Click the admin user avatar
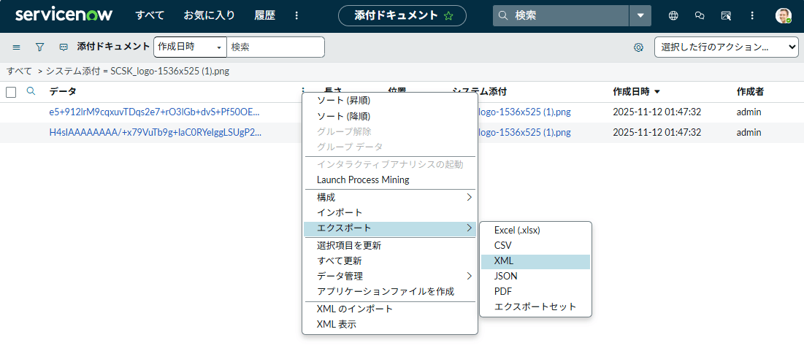The height and width of the screenshot is (359, 804). pos(784,15)
